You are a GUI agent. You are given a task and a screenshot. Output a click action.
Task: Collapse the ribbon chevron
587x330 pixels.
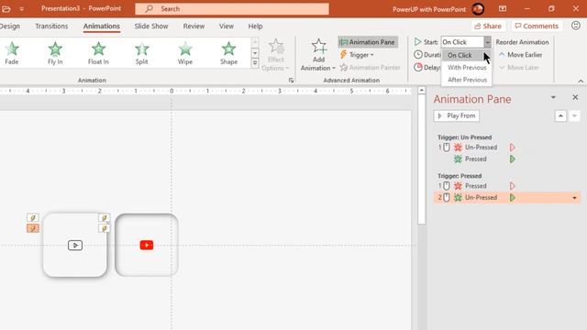coord(581,82)
